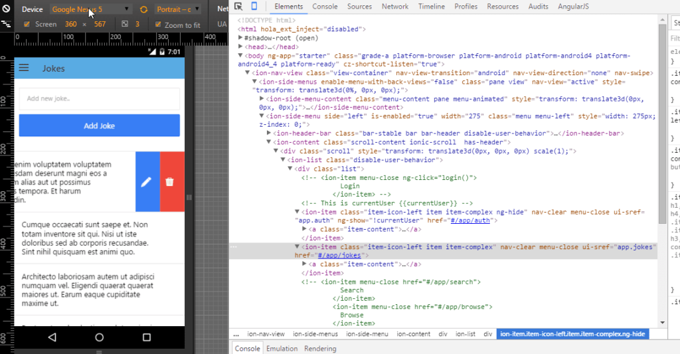Switch to the Network tab
Viewport: 680px width, 354px height.
(x=394, y=7)
